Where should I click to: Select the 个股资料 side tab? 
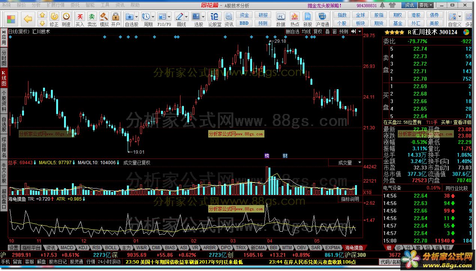pyautogui.click(x=4, y=101)
